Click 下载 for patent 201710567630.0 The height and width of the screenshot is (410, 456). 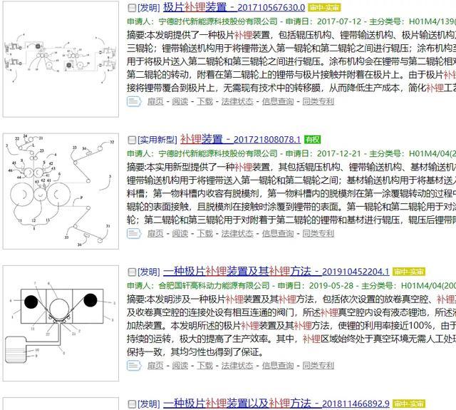(x=204, y=101)
